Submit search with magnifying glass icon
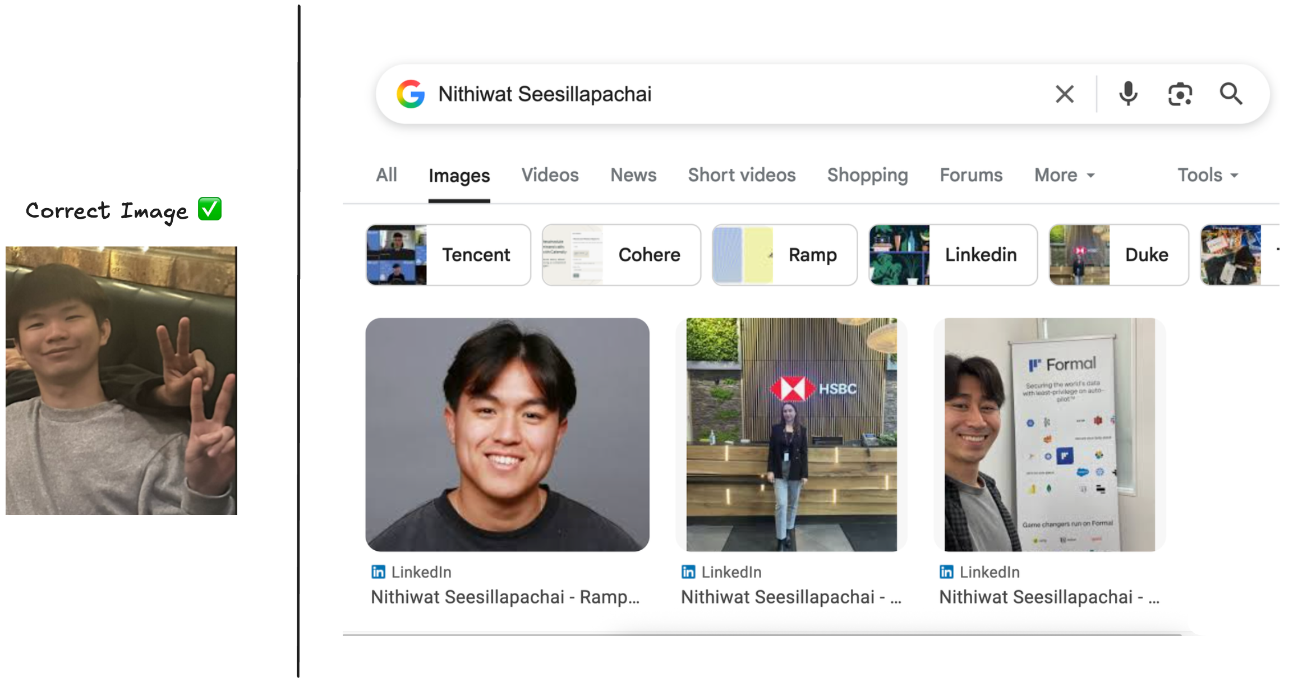The width and height of the screenshot is (1307, 682). pyautogui.click(x=1231, y=94)
